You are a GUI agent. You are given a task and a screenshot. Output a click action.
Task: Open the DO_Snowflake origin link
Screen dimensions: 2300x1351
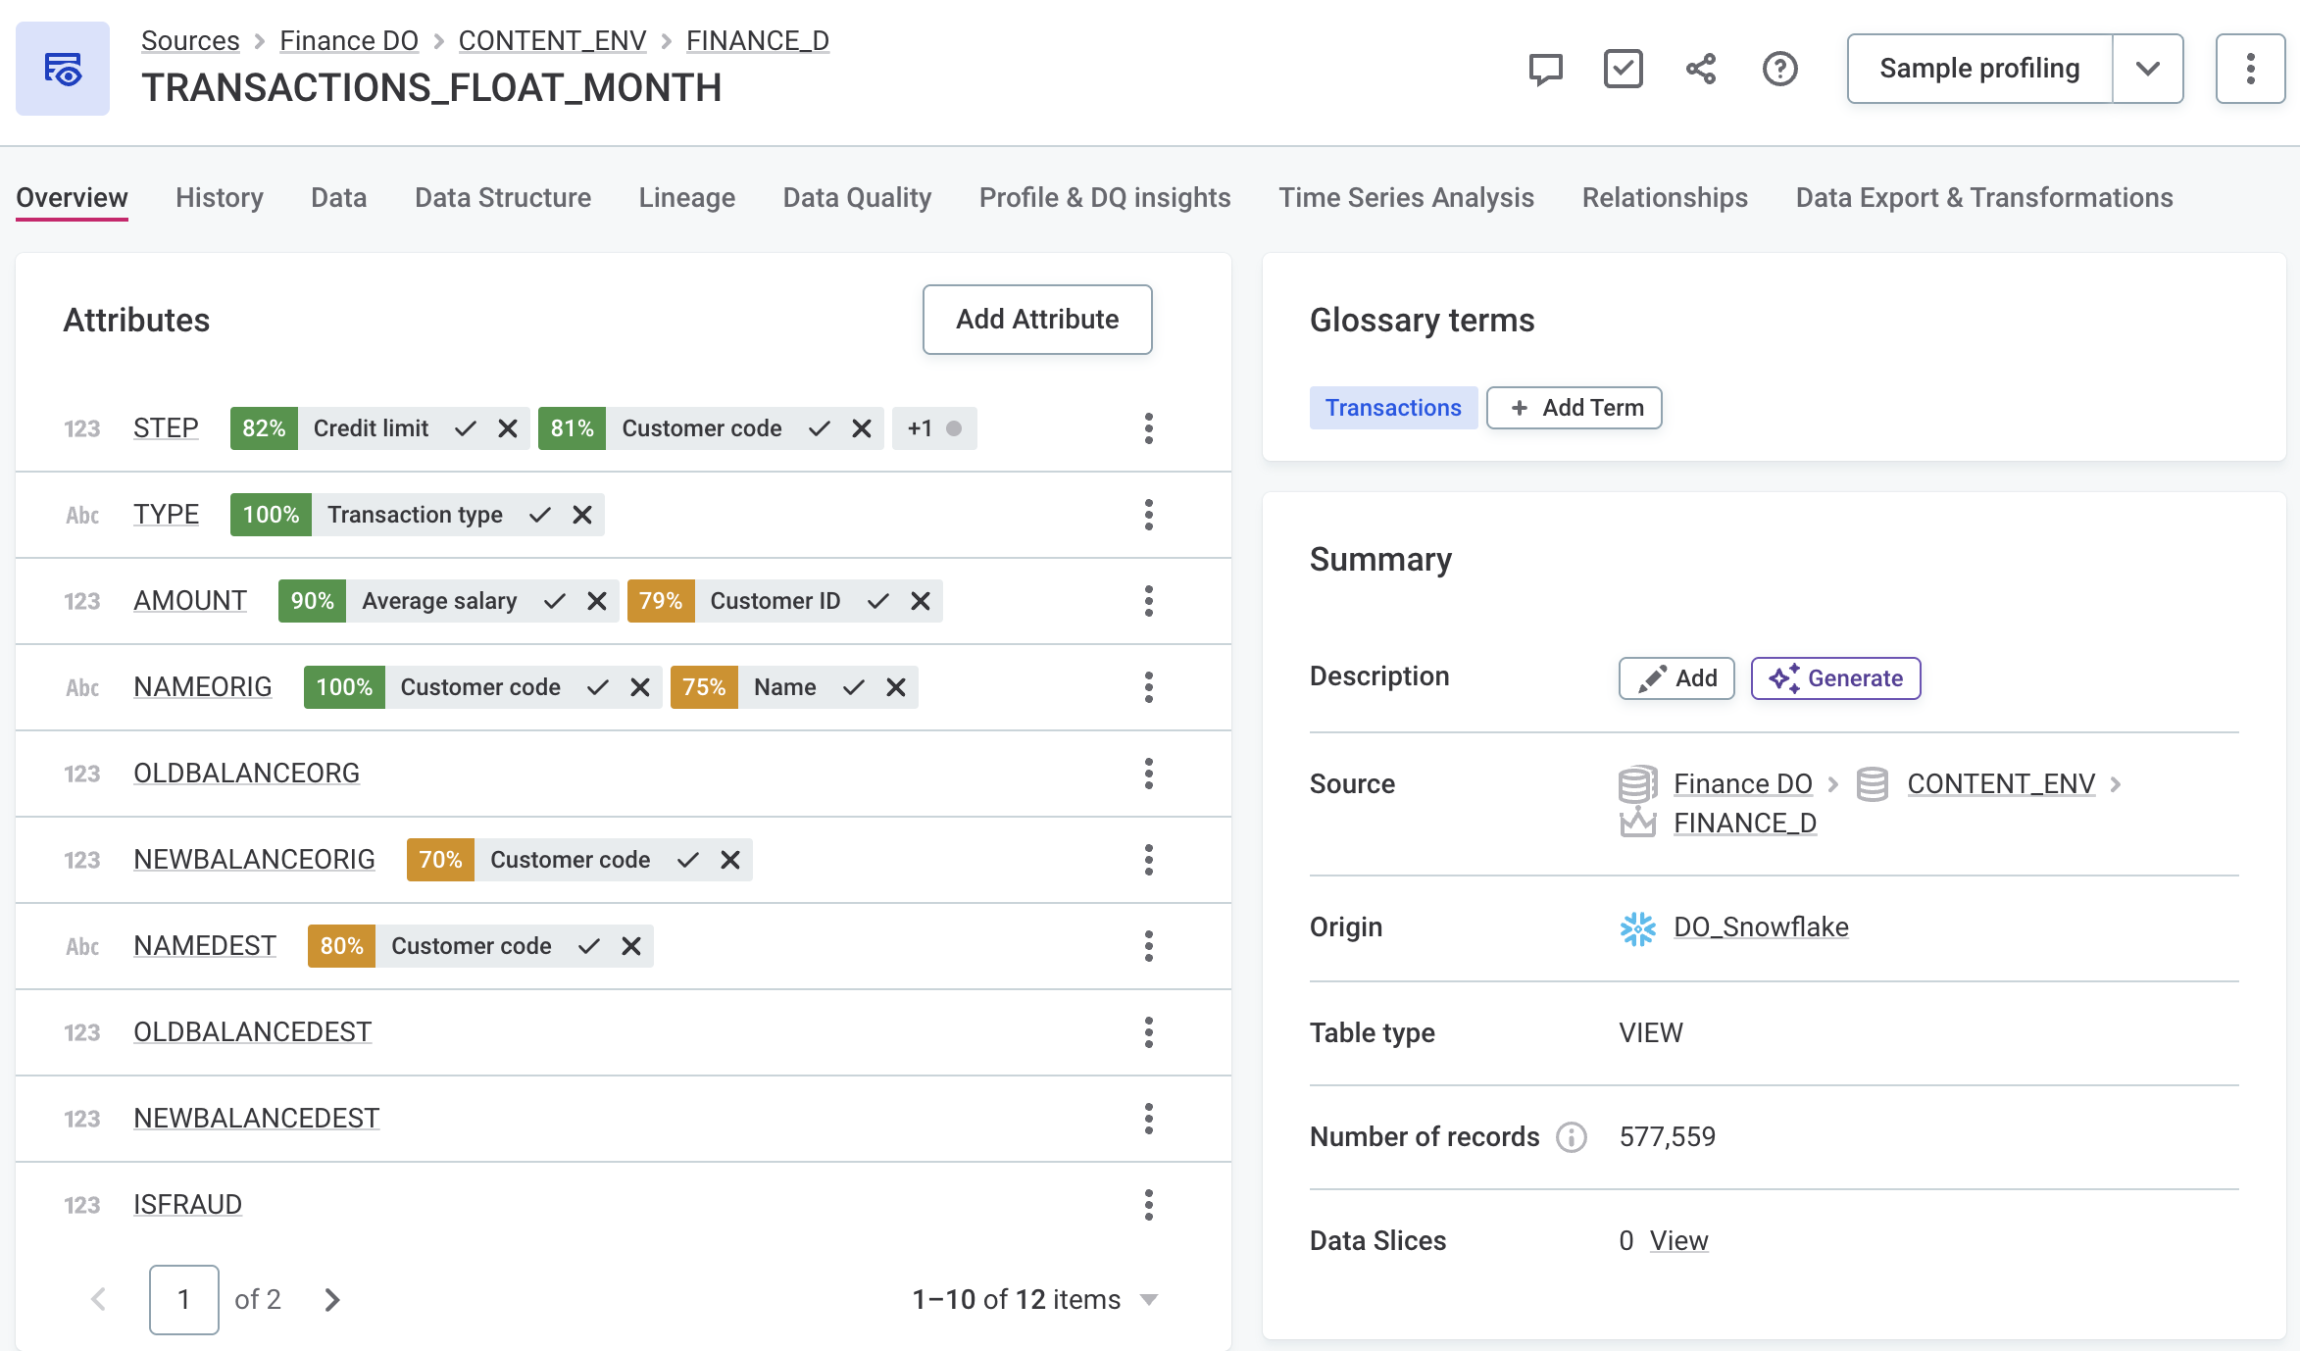[x=1761, y=927]
